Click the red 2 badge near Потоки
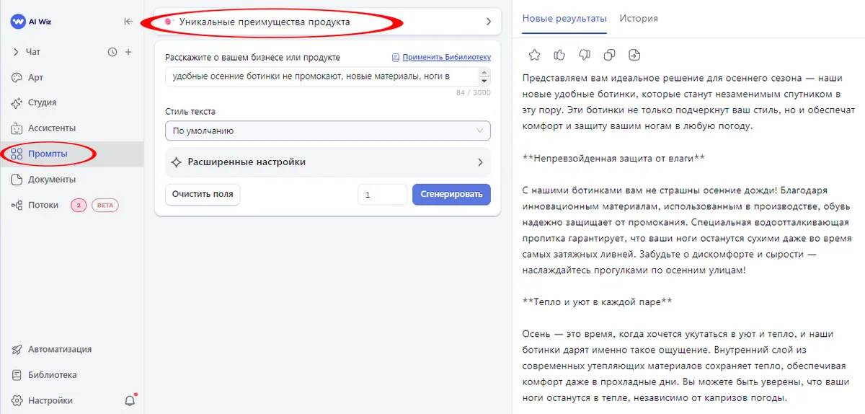The image size is (865, 414). point(79,205)
